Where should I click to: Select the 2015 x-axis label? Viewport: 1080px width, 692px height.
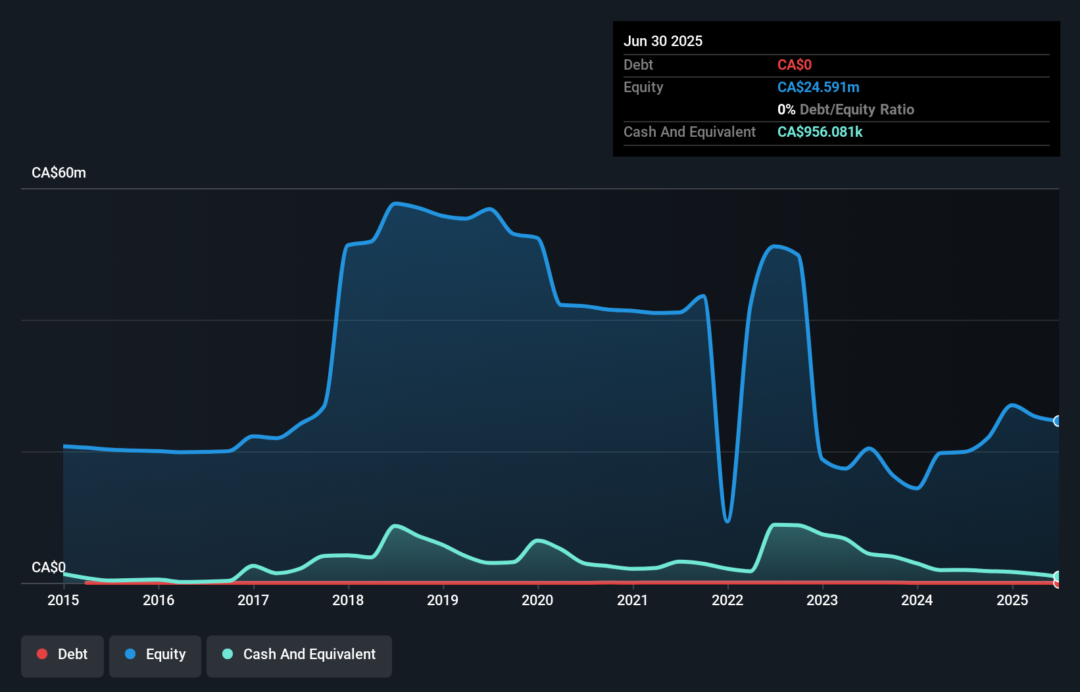coord(63,600)
